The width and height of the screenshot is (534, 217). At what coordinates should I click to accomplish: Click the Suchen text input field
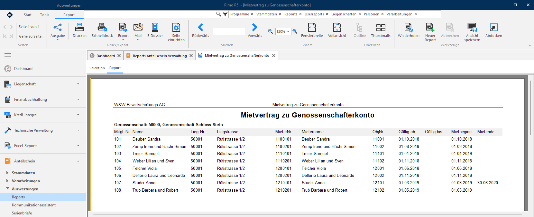[x=229, y=31]
